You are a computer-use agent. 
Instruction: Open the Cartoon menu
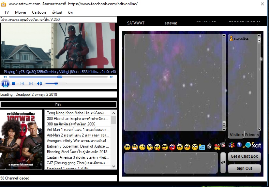(x=39, y=12)
